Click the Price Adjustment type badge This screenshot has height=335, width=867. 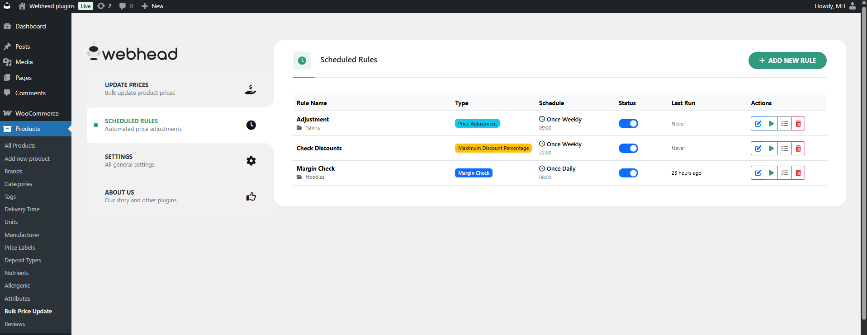[477, 124]
